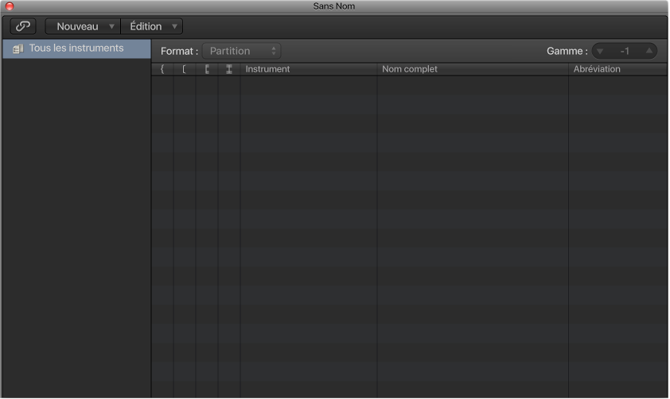
Task: Open the Nouveau dropdown menu
Action: tap(84, 26)
